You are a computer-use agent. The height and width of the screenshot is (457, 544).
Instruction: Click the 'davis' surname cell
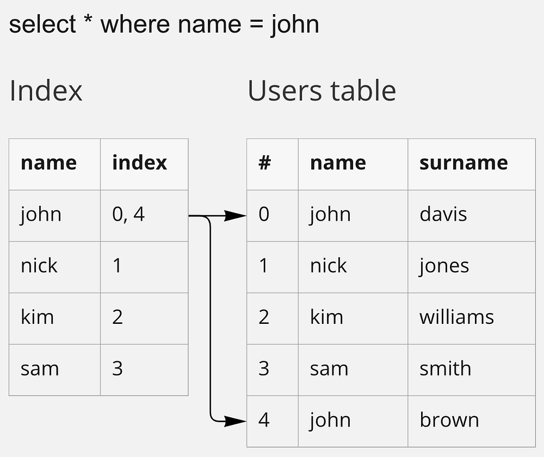[471, 215]
